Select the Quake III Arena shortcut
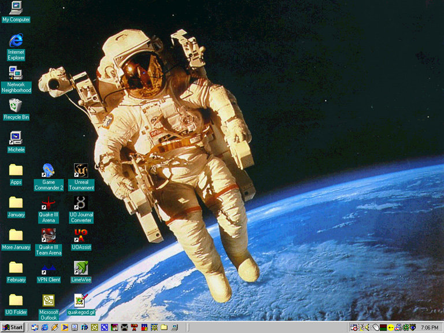Image resolution: width=444 pixels, height=333 pixels. tap(49, 209)
